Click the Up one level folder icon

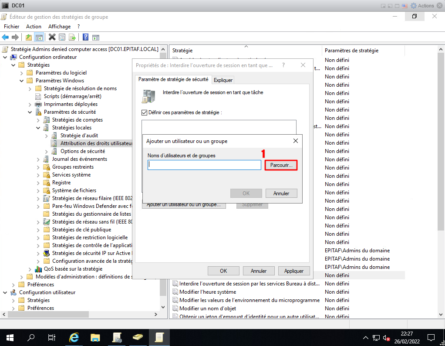pos(29,37)
